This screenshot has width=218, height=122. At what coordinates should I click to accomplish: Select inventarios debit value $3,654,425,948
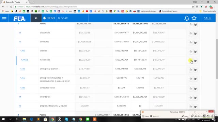pyautogui.click(x=122, y=97)
